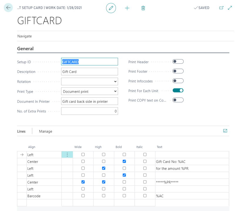Open the page in a new window icon
This screenshot has height=211, width=235.
click(x=230, y=8)
